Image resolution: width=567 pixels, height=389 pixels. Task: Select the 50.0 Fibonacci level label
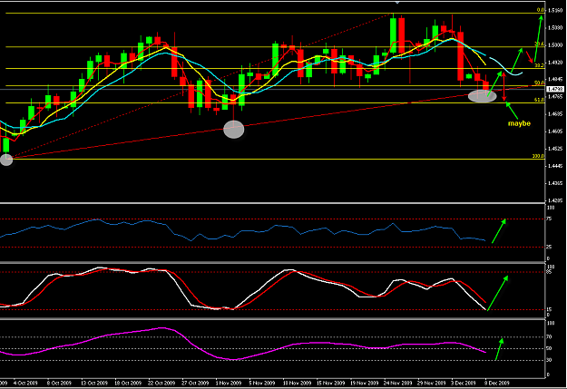539,83
